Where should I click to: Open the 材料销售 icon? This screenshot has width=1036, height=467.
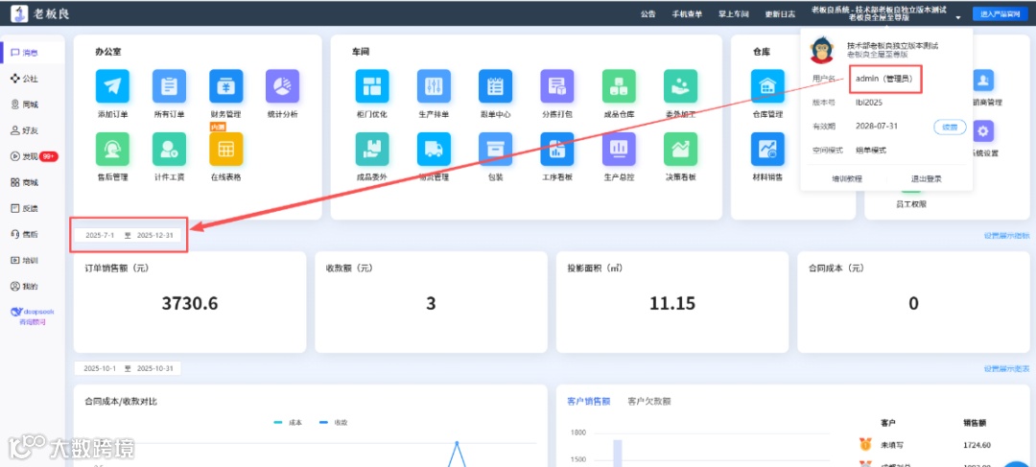pyautogui.click(x=767, y=149)
